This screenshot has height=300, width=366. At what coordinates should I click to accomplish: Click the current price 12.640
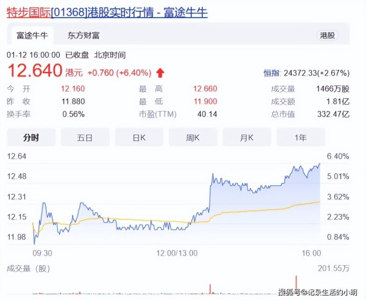click(x=35, y=70)
